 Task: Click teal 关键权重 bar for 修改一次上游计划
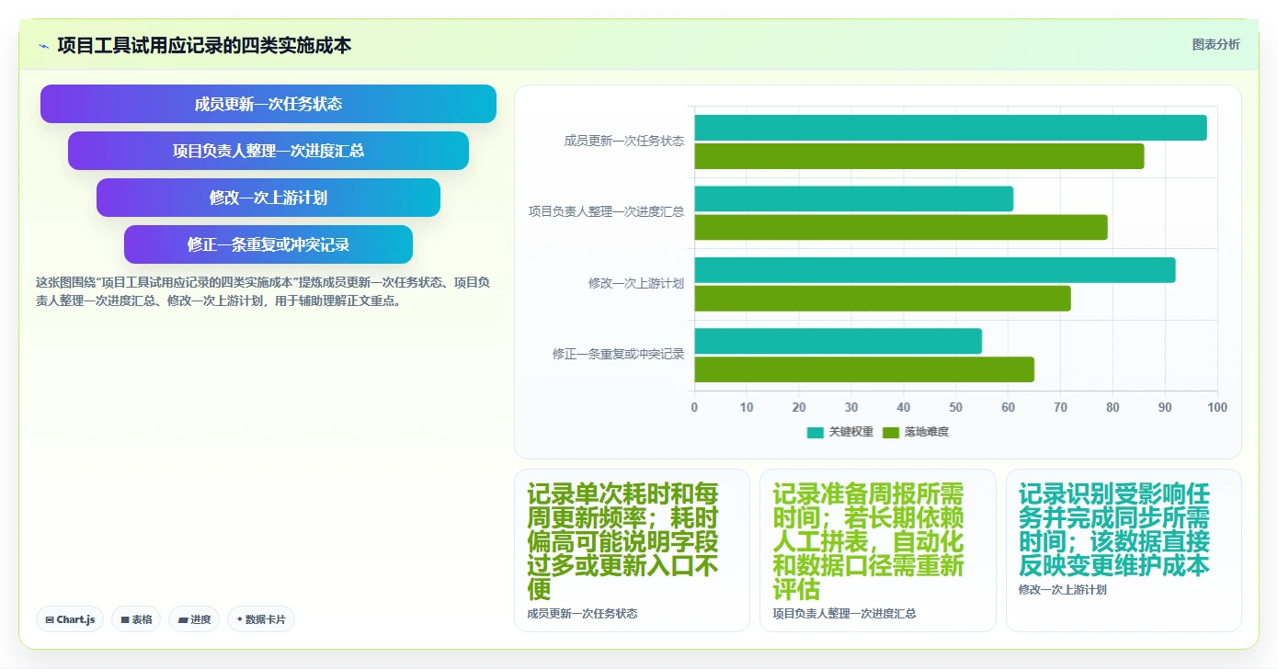(x=935, y=270)
